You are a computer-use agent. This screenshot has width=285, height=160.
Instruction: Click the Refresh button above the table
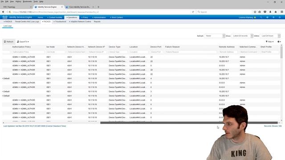(8, 42)
